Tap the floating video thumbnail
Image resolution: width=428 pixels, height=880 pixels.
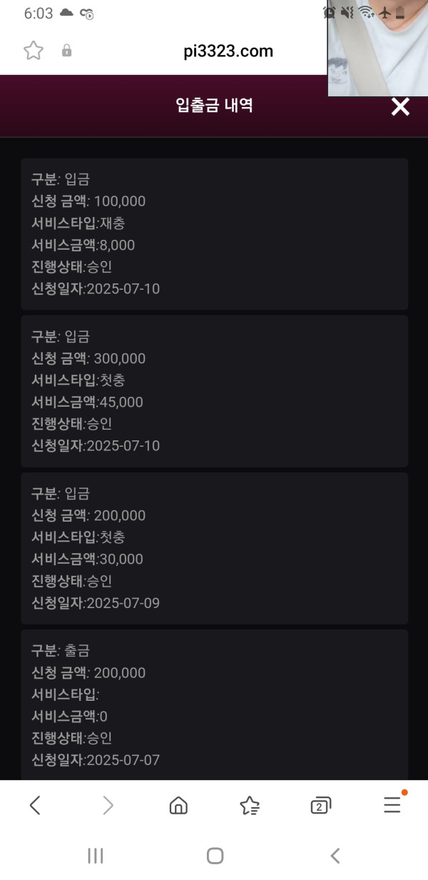coord(377,49)
